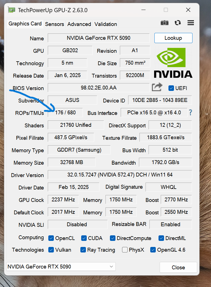This screenshot has height=287, width=211.
Task: Click the Pixel Fillrate field 487.5 GPixel/s
Action: tap(71, 138)
